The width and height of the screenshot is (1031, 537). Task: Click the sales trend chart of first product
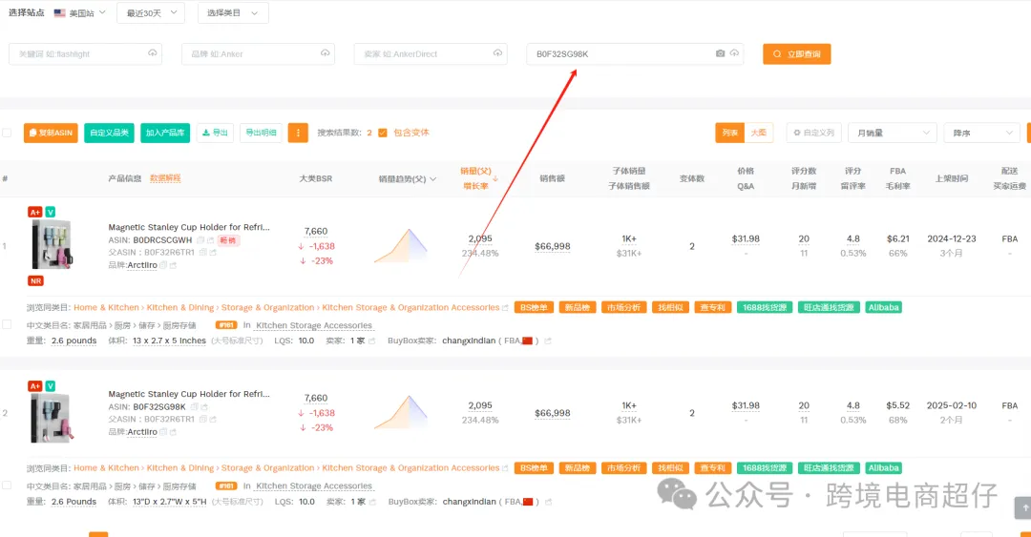tap(401, 246)
